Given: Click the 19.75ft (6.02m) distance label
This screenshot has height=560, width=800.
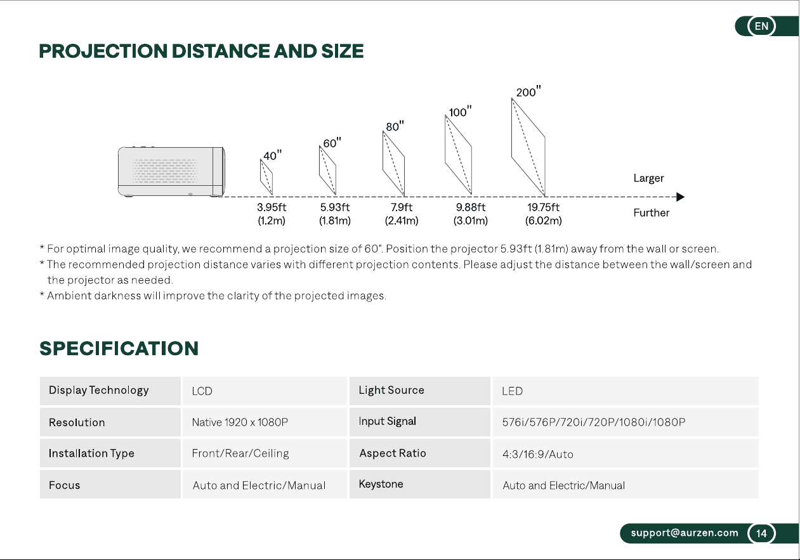Looking at the screenshot, I should coord(544,214).
